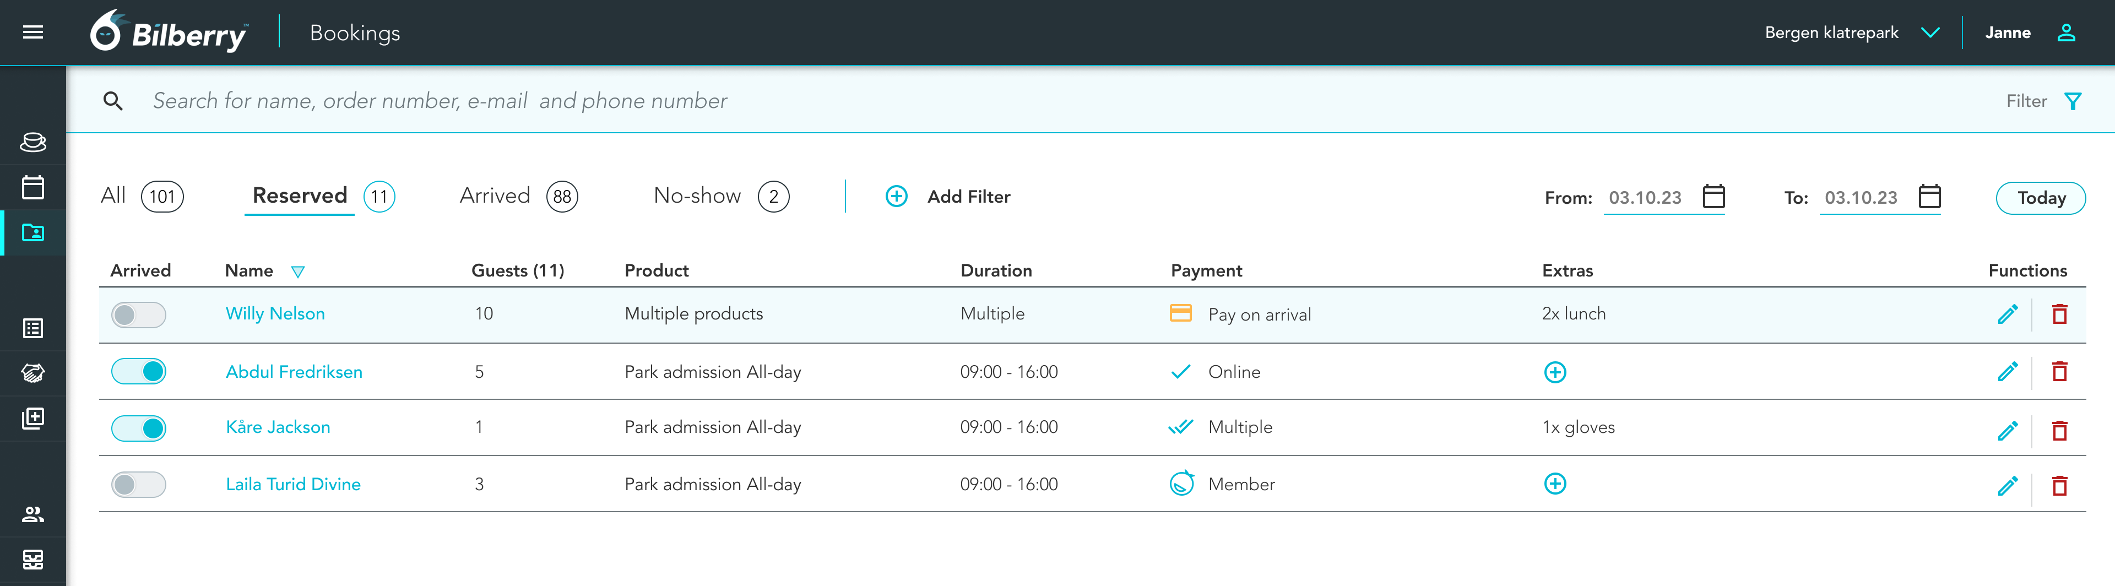Edit Willy Nelson's booking with pencil icon

2006,314
